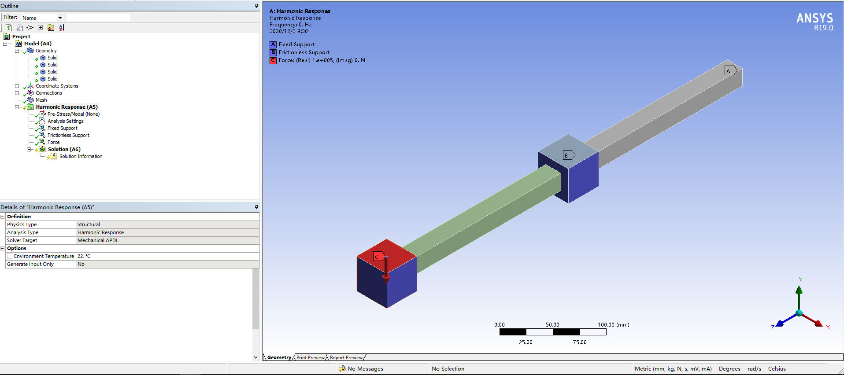Pin the Outline panel with pushpin icon
Screen dimensions: 844x375
pyautogui.click(x=256, y=6)
